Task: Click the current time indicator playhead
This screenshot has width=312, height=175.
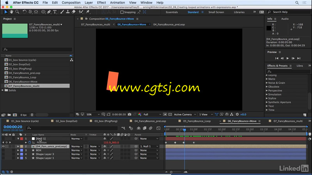Action: point(184,130)
